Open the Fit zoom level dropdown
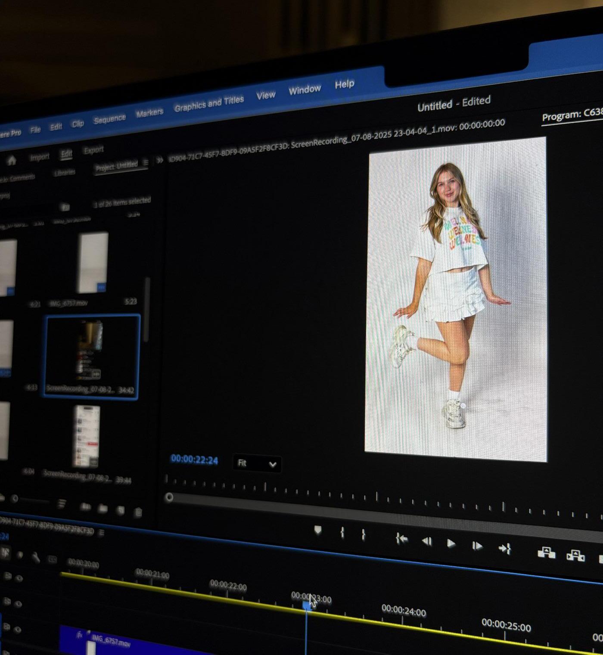Viewport: 603px width, 655px height. coord(257,464)
